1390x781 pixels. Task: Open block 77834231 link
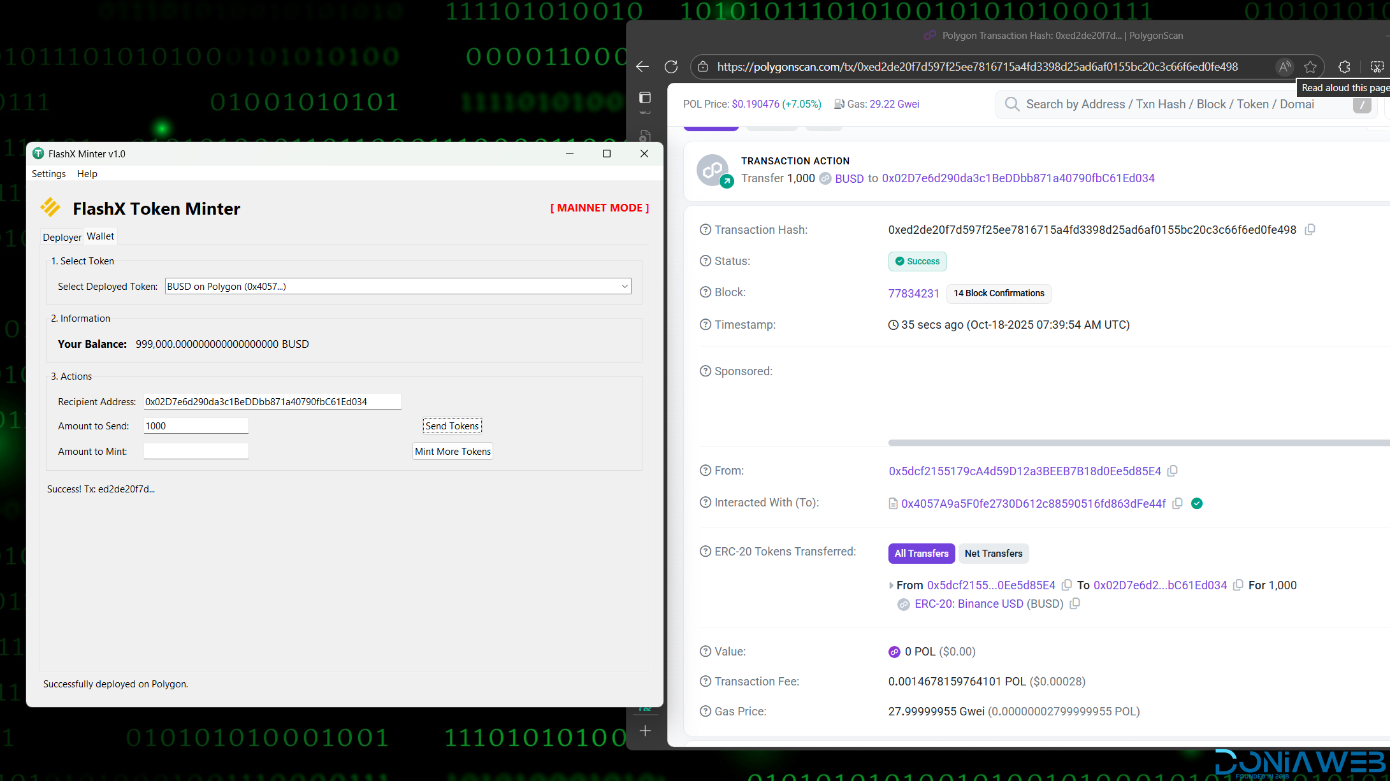913,293
